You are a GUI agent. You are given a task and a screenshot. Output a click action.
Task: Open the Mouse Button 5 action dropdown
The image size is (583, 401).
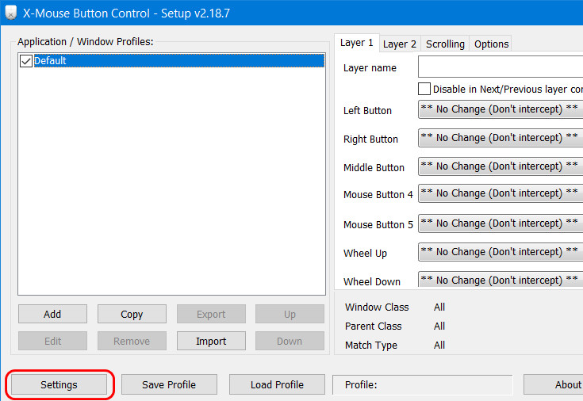(x=501, y=223)
